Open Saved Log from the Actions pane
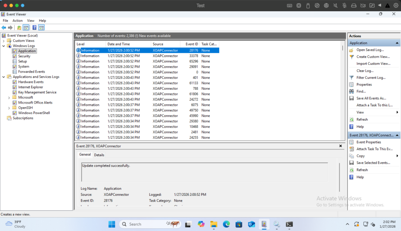 coord(370,50)
